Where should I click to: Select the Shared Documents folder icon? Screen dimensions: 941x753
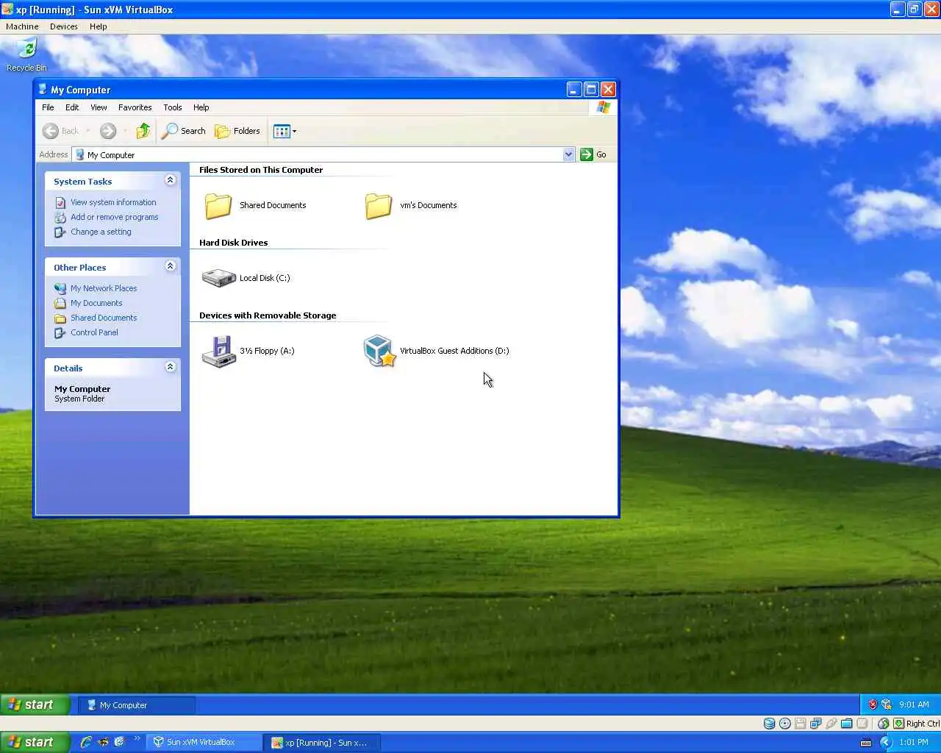click(x=218, y=205)
